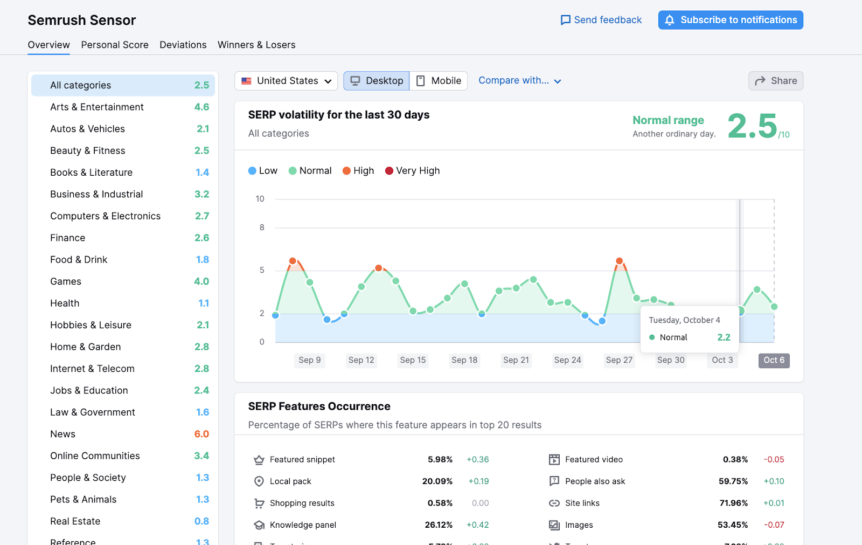Viewport: 862px width, 545px height.
Task: Click the Desktop monitor icon
Action: click(355, 81)
